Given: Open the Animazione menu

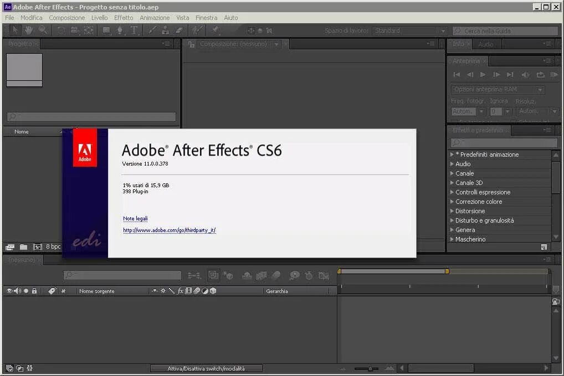Looking at the screenshot, I should click(155, 18).
